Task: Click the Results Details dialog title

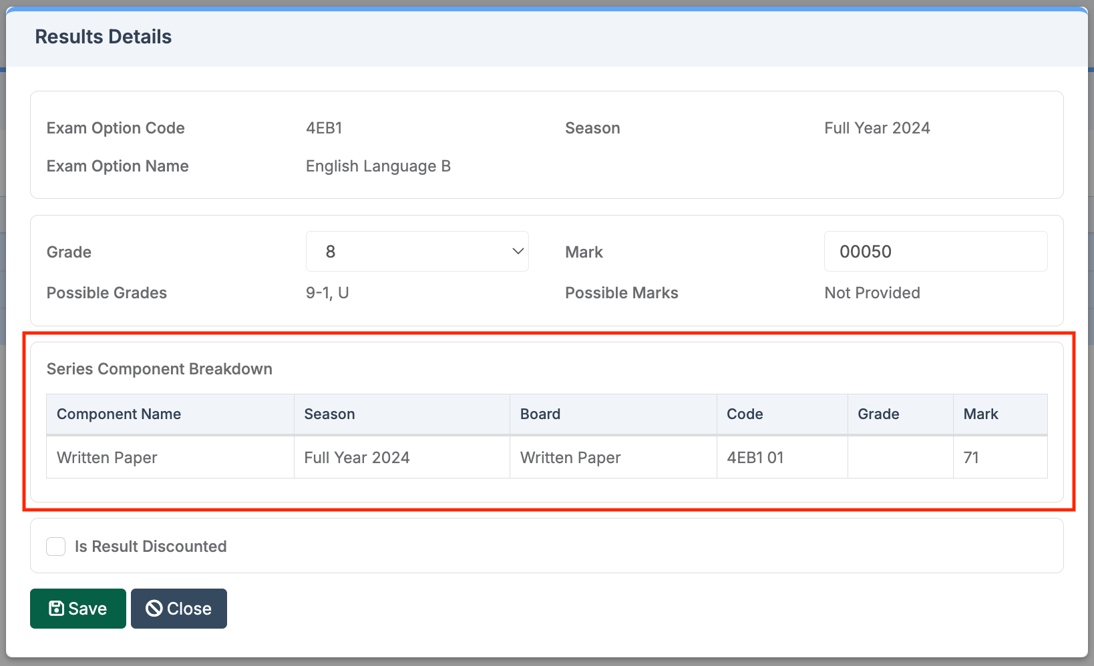Action: (x=103, y=37)
